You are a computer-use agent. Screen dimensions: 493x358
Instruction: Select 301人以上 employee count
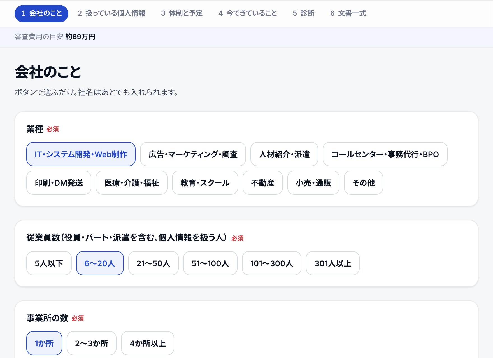coord(333,263)
